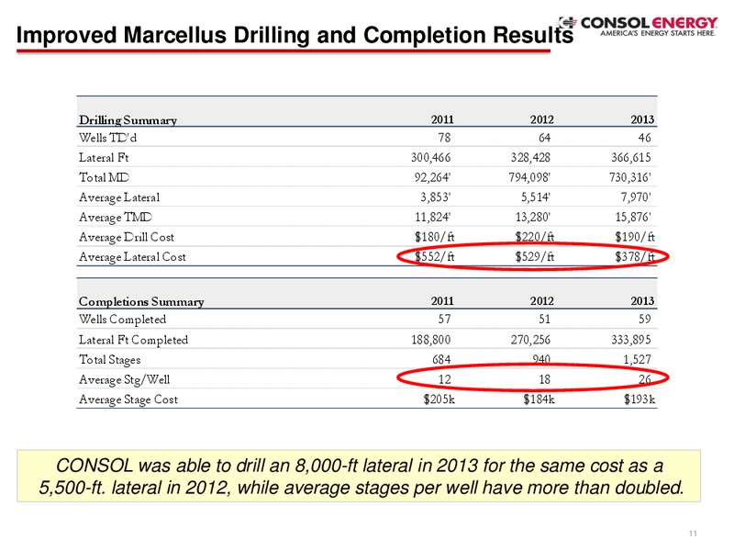Image resolution: width=734 pixels, height=551 pixels.
Task: Click the 'Average Lateral Cost' row label
Action: (x=132, y=257)
